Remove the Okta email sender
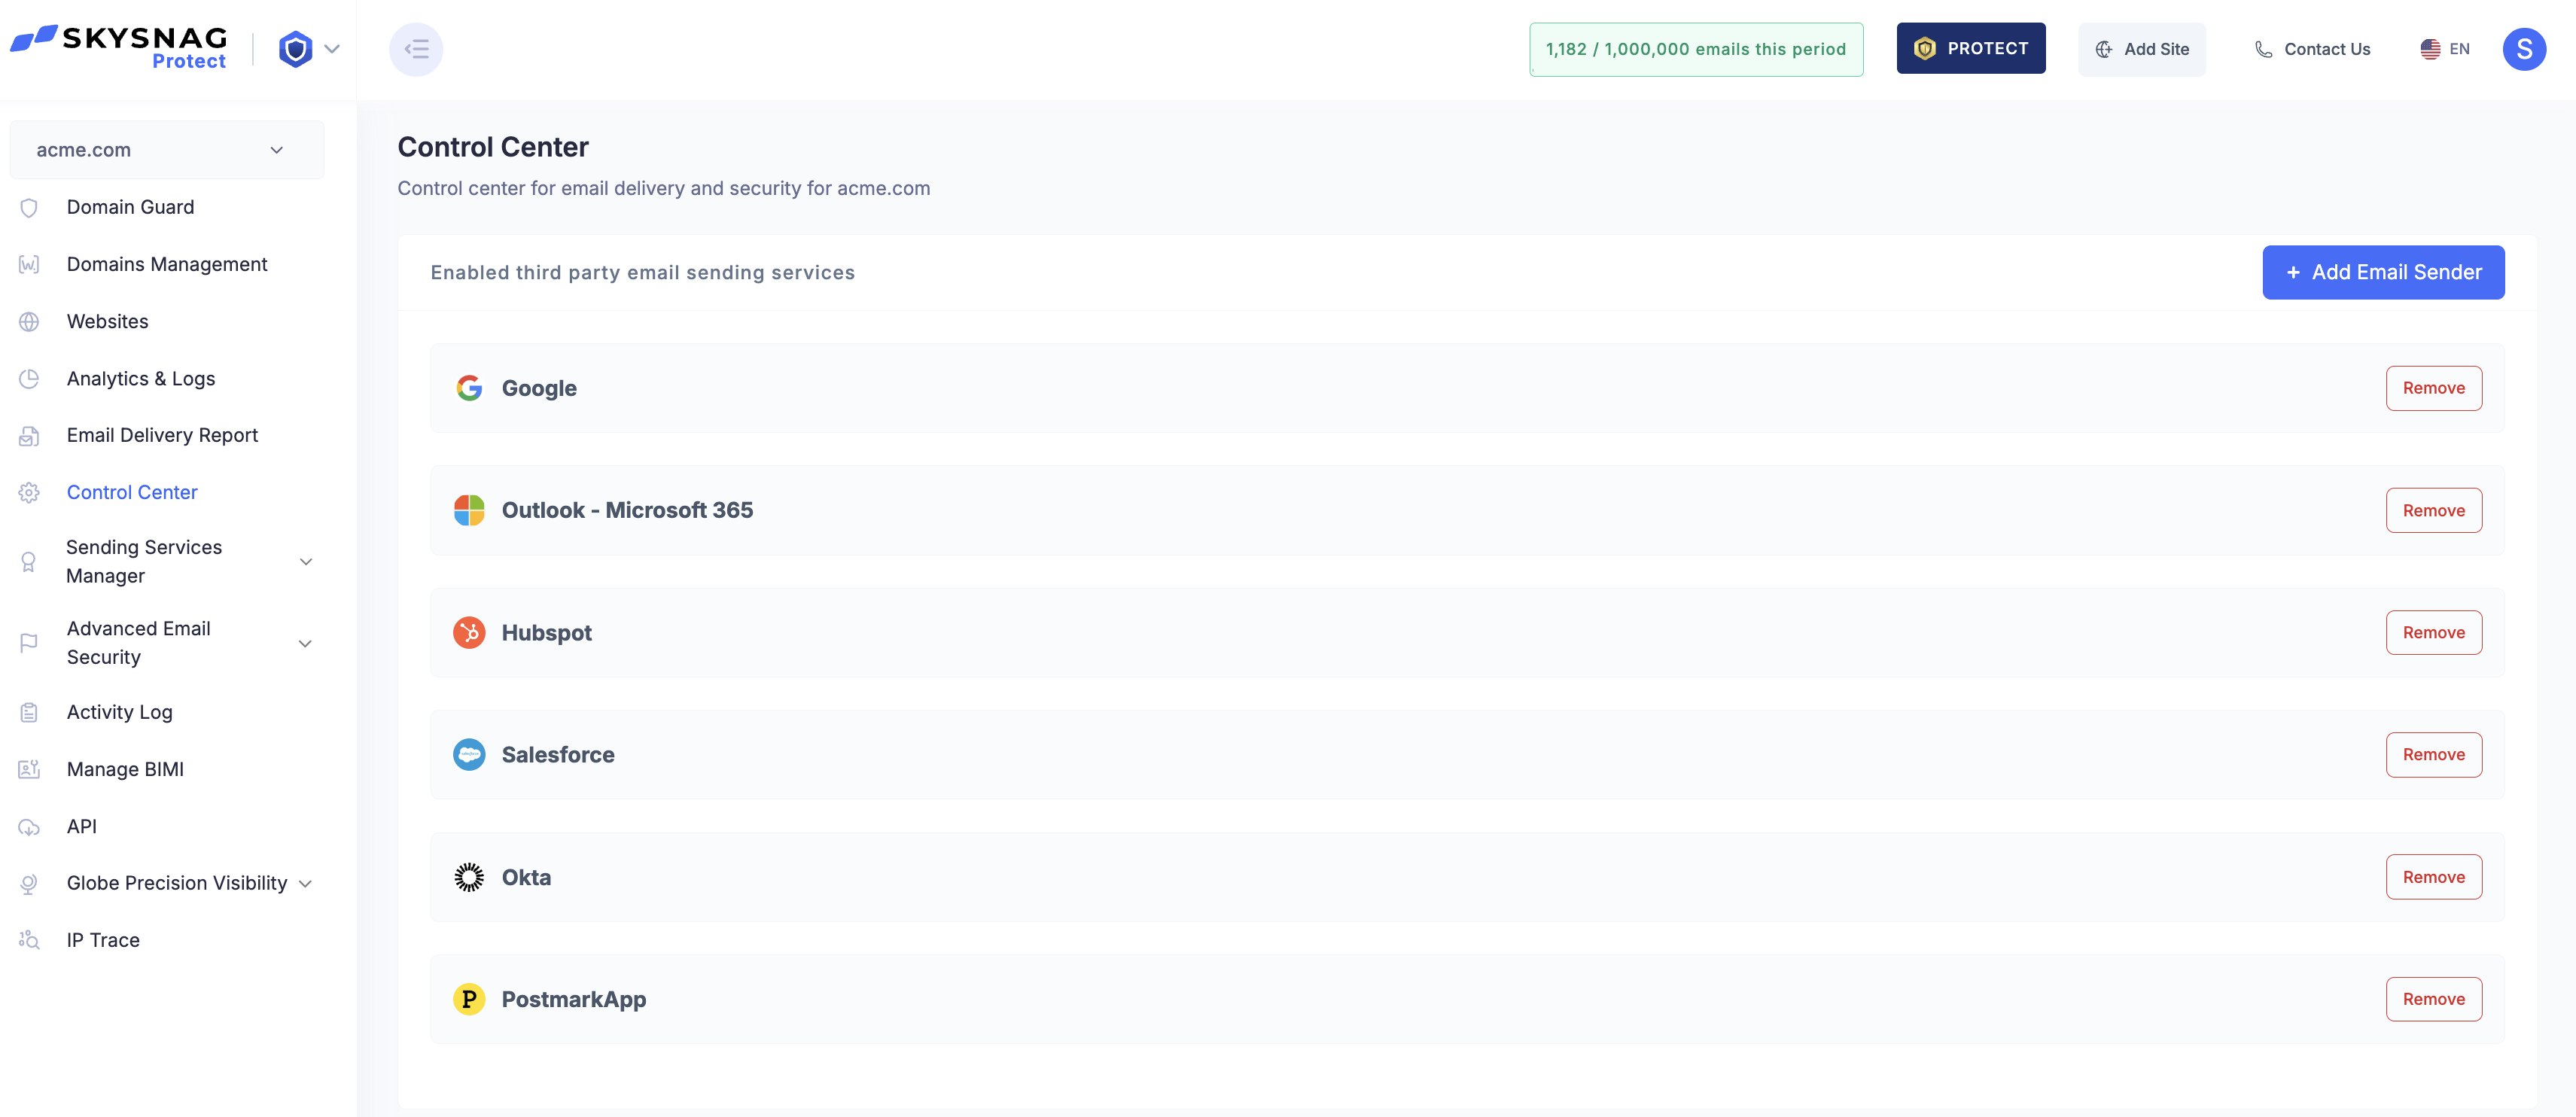Image resolution: width=2576 pixels, height=1117 pixels. (2433, 877)
